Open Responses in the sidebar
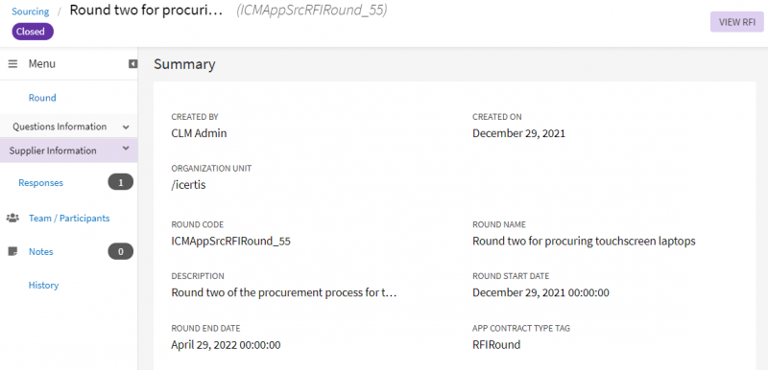 40,183
